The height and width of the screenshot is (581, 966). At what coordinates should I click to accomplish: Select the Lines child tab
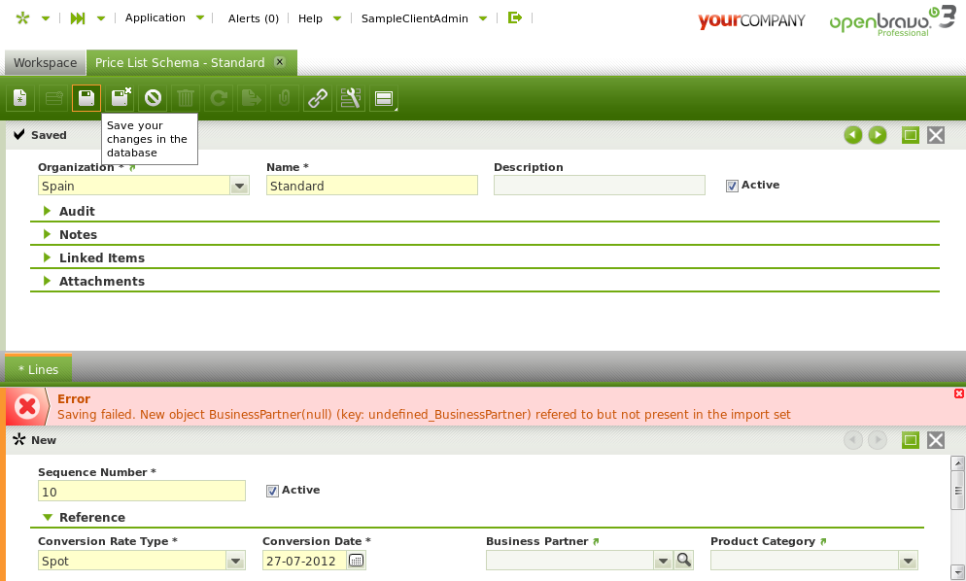pyautogui.click(x=38, y=369)
